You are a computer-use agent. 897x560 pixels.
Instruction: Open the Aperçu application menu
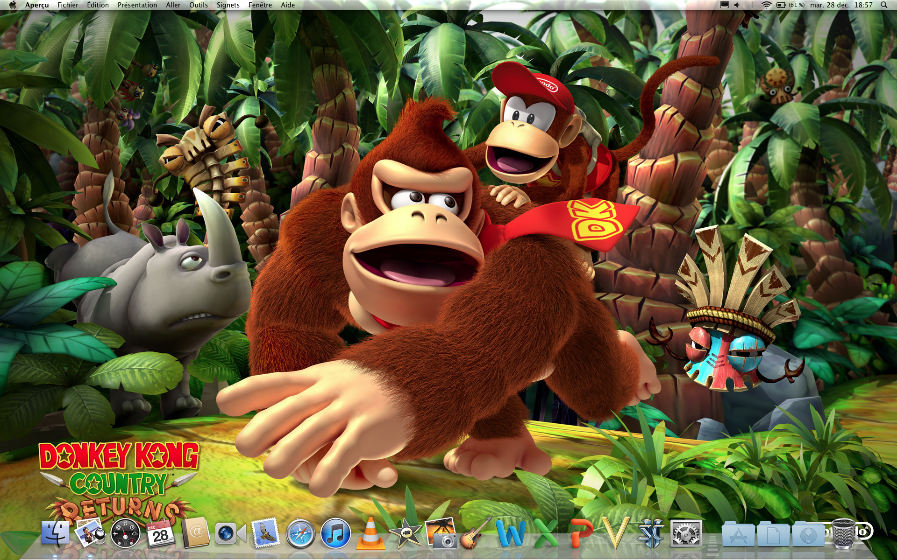coord(37,5)
